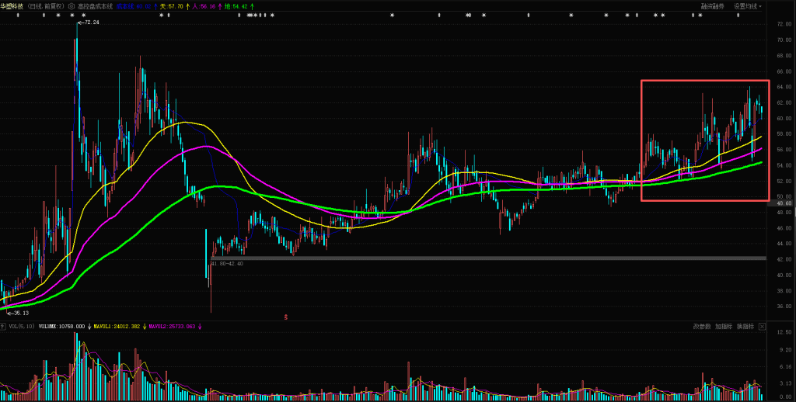Close the VOL indicator panel

763,327
